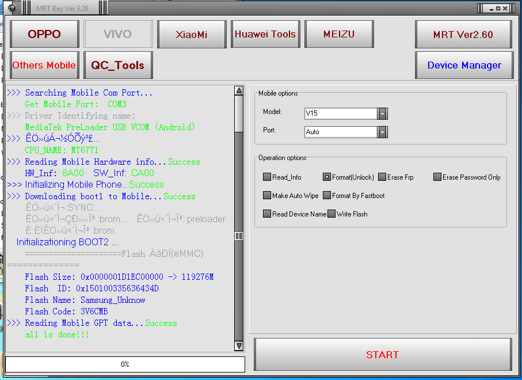Click 'HW_Inf: 8A00 SW_Inf: CA00' line
Screen dimensions: 522x380
coord(90,173)
